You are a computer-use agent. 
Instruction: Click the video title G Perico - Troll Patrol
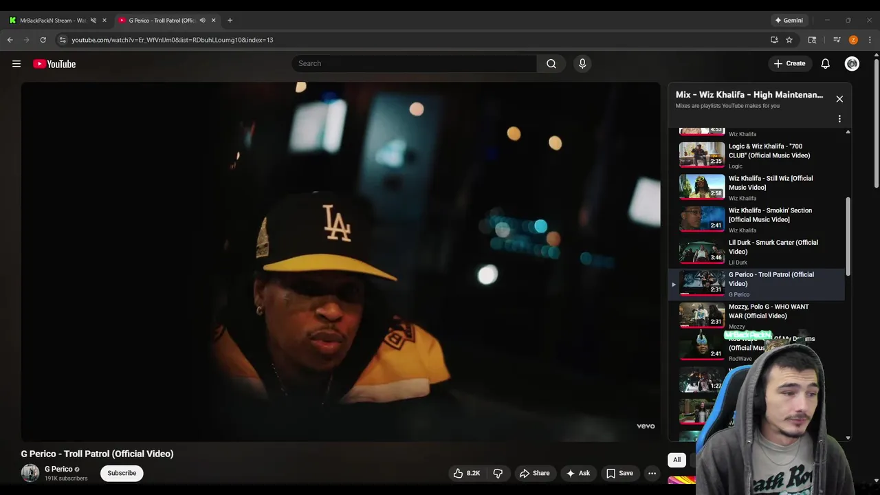(97, 454)
